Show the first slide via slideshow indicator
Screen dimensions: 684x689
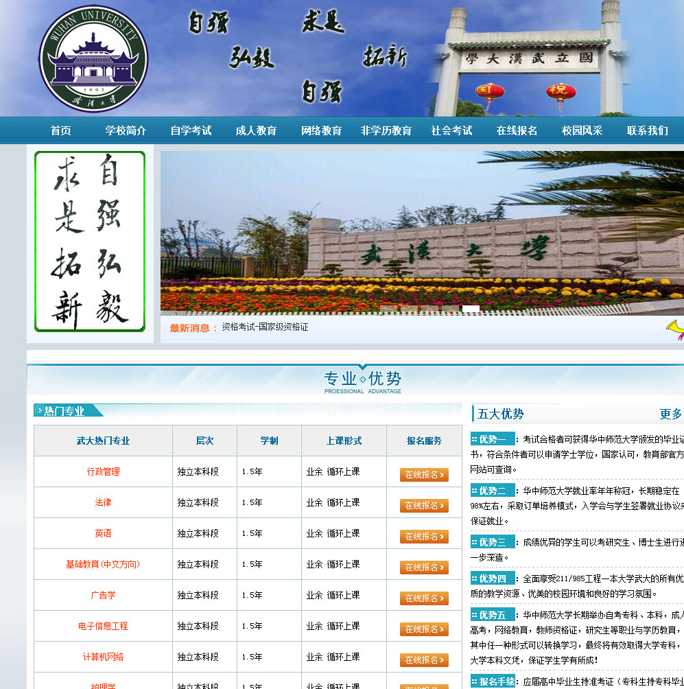point(388,308)
